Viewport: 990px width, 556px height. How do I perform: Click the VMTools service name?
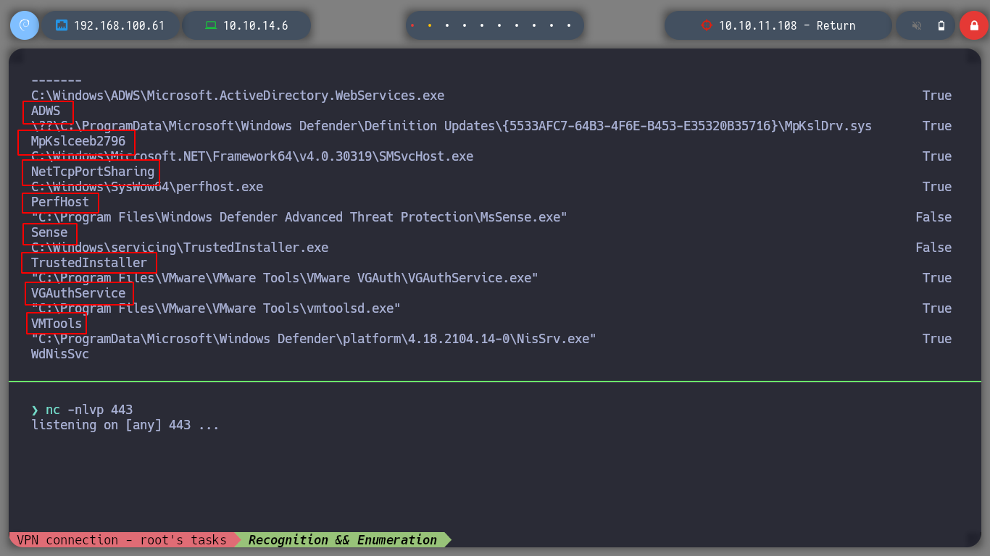pyautogui.click(x=57, y=324)
